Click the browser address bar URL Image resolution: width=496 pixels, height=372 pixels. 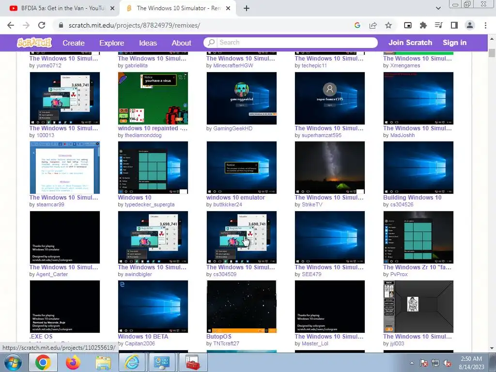click(x=134, y=25)
